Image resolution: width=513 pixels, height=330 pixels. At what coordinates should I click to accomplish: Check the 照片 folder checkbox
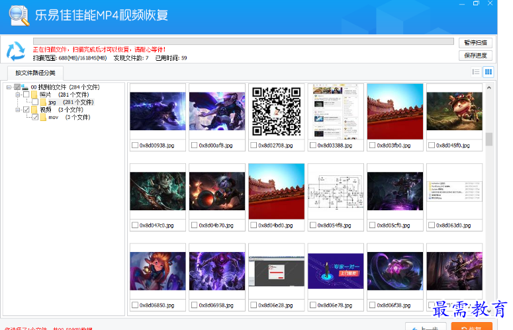(26, 95)
